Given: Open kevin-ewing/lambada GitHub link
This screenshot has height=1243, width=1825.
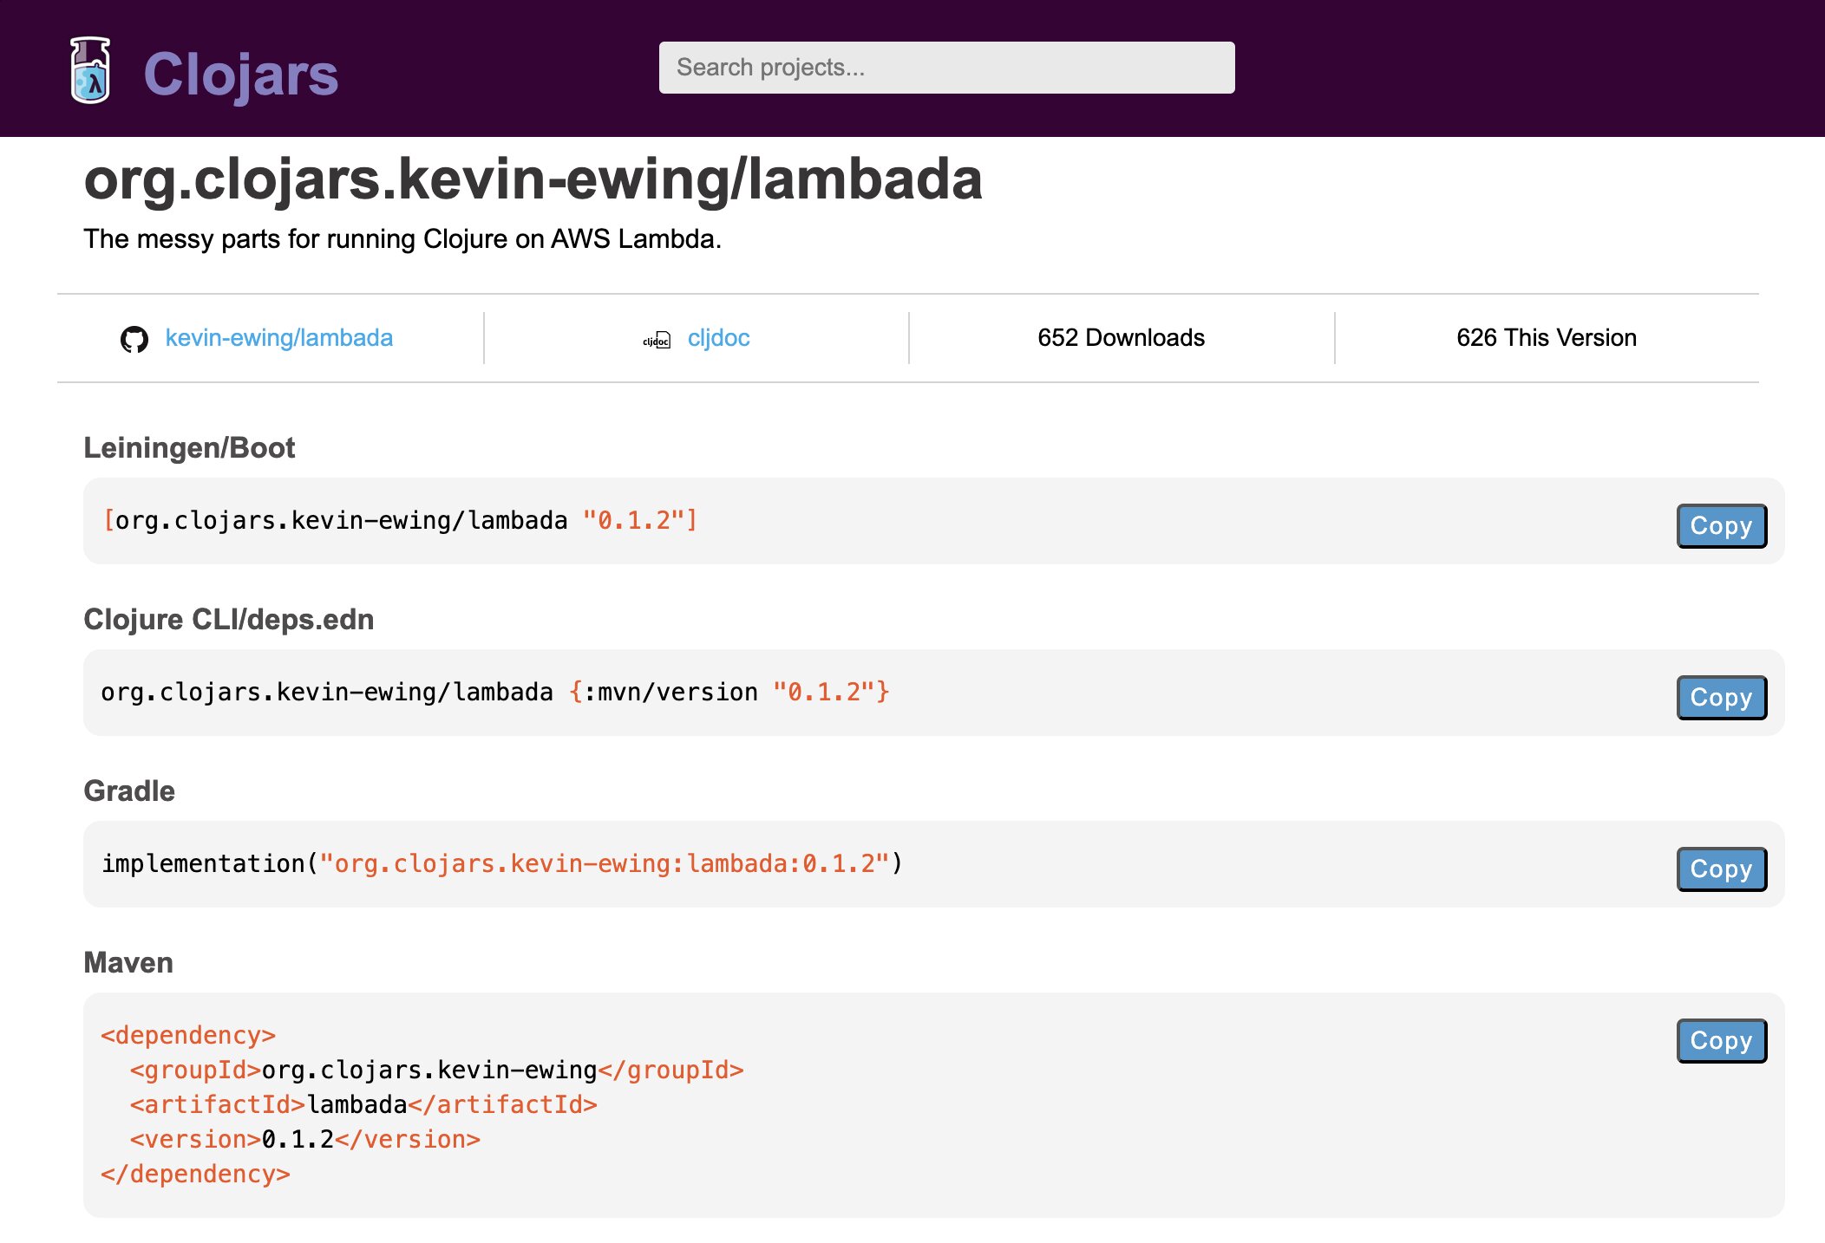Looking at the screenshot, I should pos(278,338).
